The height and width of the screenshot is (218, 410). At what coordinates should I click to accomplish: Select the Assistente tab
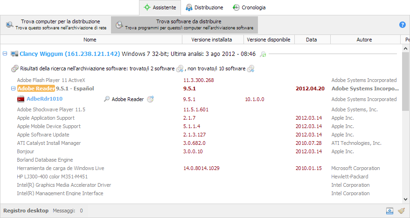[x=160, y=7]
